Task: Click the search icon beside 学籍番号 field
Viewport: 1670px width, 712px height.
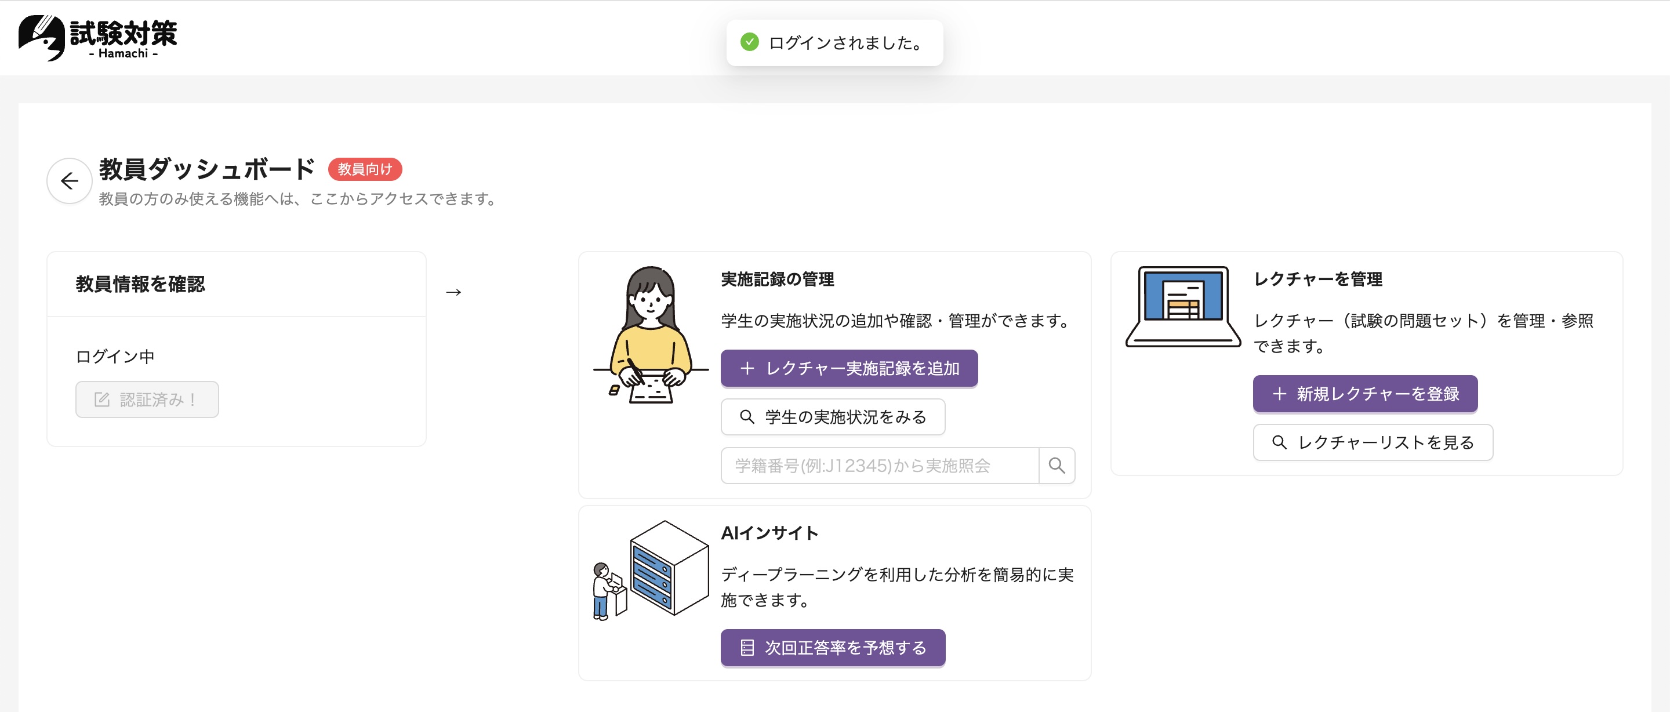Action: tap(1057, 466)
